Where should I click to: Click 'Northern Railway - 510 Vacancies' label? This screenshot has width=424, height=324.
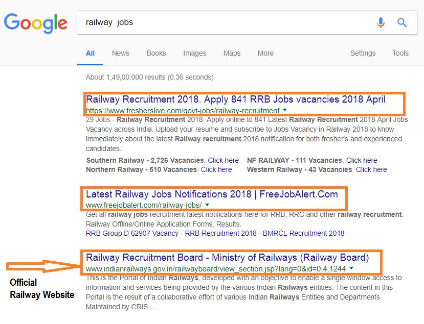tap(142, 169)
